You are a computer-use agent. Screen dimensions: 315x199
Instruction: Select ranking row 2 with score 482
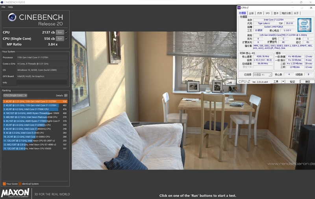coord(35,105)
